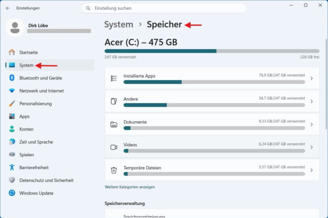Click the Temporäre Dateien usage bar

pyautogui.click(x=214, y=174)
